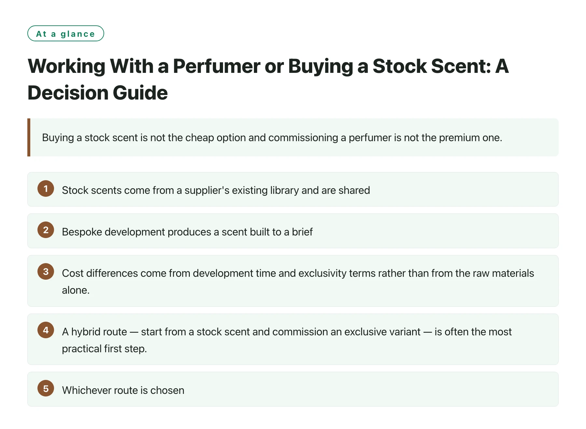586x429 pixels.
Task: Expand the 'Whichever route is chosen' card
Action: [x=293, y=389]
